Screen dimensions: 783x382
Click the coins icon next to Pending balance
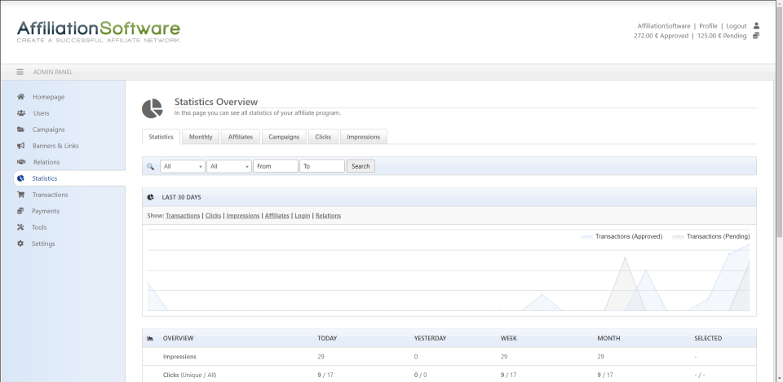756,36
